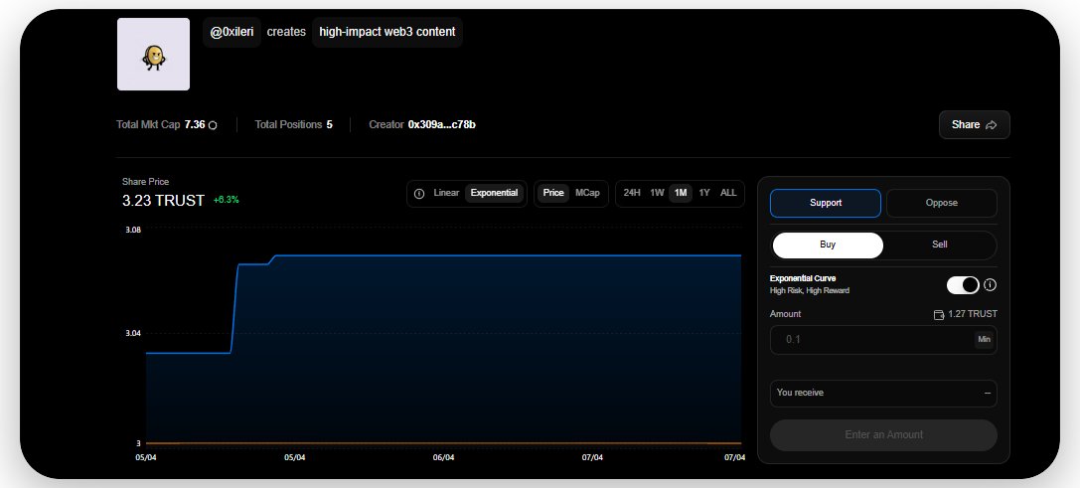Viewport: 1080px width, 488px height.
Task: Switch chart to Linear curve
Action: coord(446,193)
